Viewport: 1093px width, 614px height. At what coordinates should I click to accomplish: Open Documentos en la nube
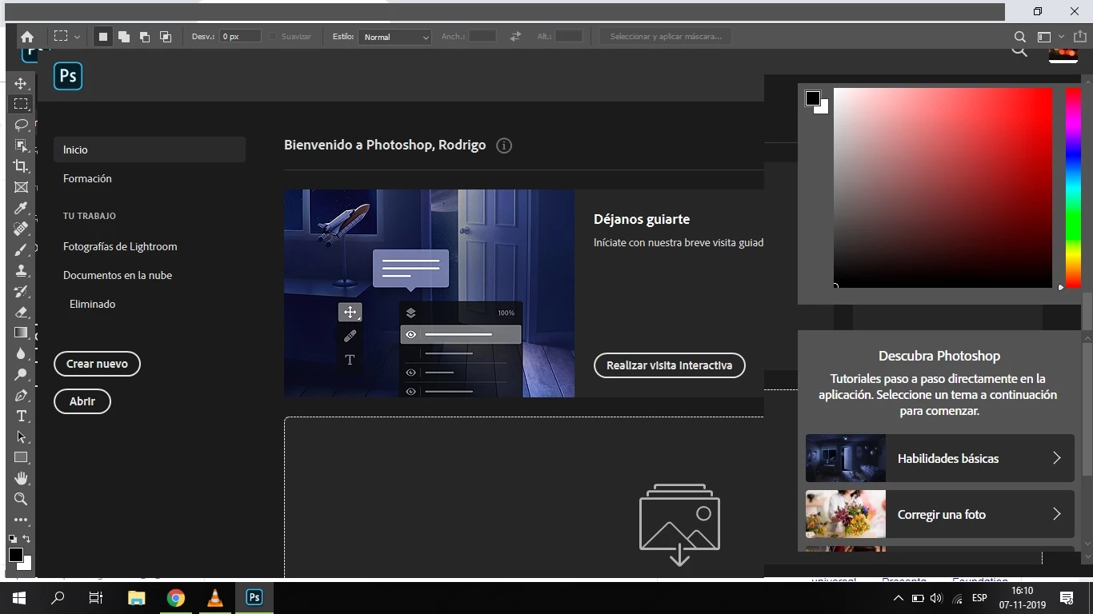click(x=118, y=275)
